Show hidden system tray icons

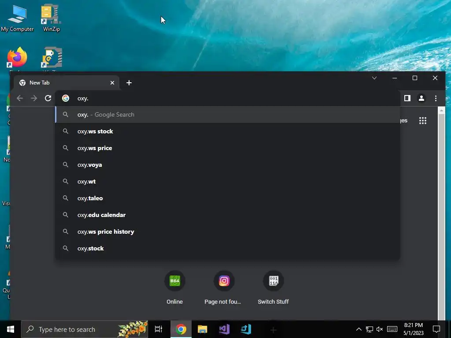[x=359, y=329]
